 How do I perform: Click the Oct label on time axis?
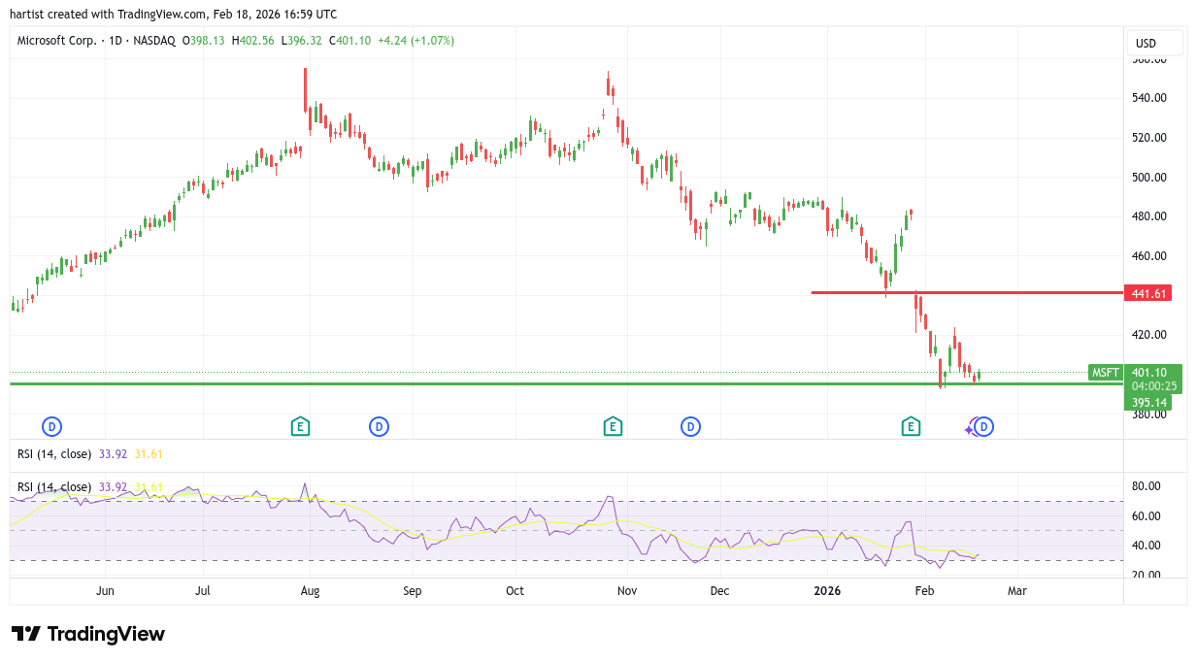pos(515,590)
